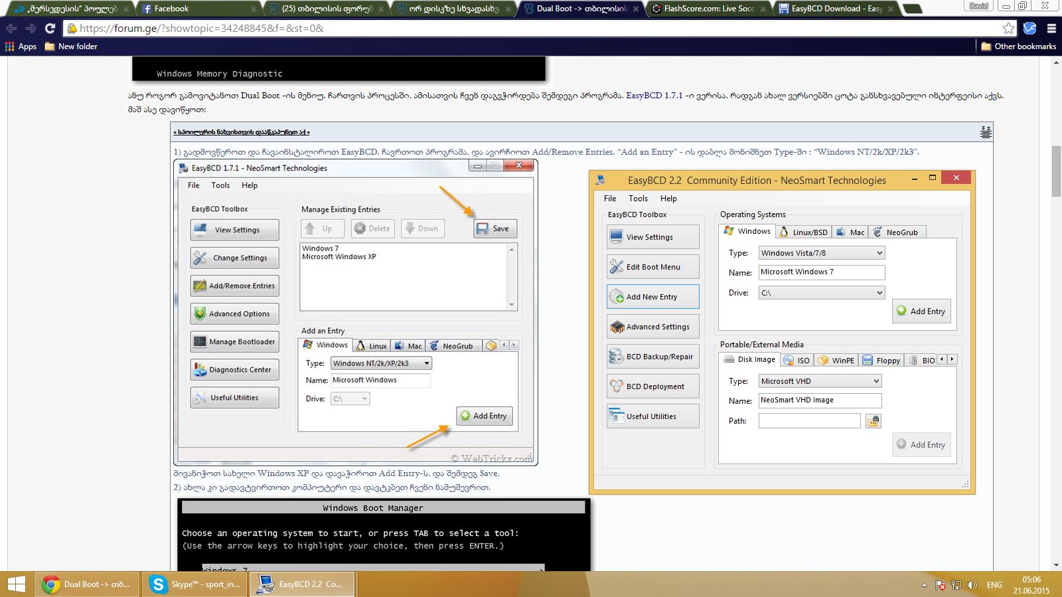Screen dimensions: 1062x597
Task: Open the network tray icon
Action: tap(956, 585)
